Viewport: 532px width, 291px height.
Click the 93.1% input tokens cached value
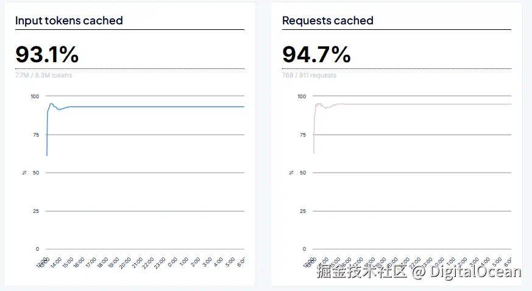pos(47,55)
